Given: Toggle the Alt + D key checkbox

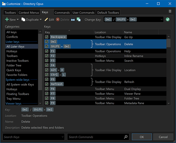Looking at the screenshot, I should click(x=47, y=70).
